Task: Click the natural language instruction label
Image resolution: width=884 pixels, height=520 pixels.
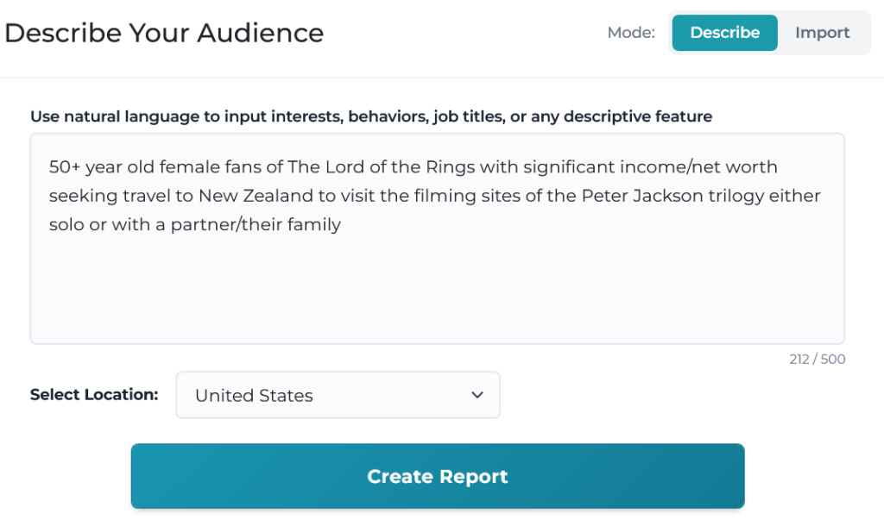Action: [x=371, y=116]
